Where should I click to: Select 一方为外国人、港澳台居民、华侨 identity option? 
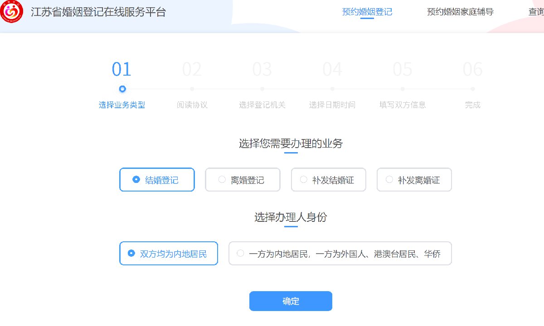(340, 254)
